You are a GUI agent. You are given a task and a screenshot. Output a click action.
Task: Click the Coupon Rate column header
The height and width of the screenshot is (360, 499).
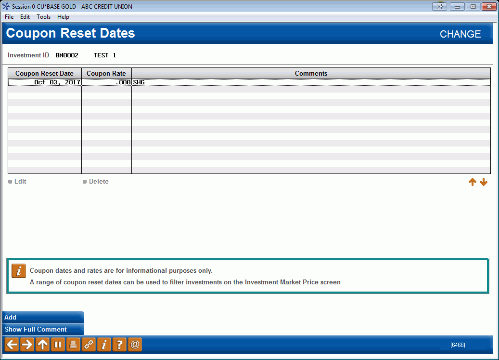[106, 73]
